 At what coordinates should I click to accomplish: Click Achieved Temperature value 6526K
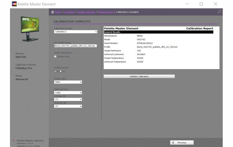point(140,62)
